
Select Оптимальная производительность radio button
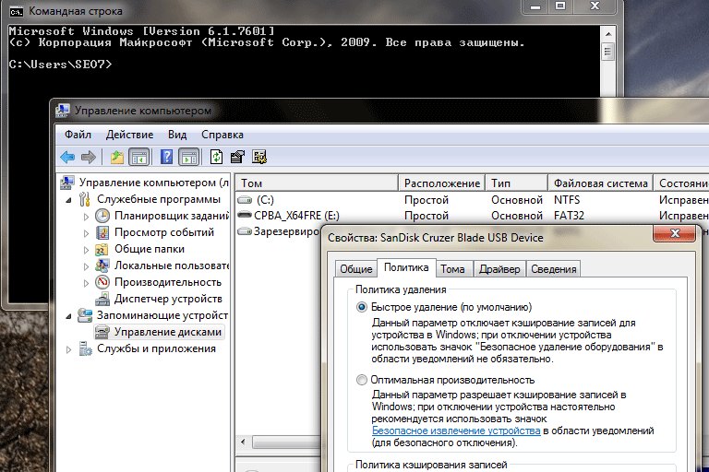click(x=361, y=380)
